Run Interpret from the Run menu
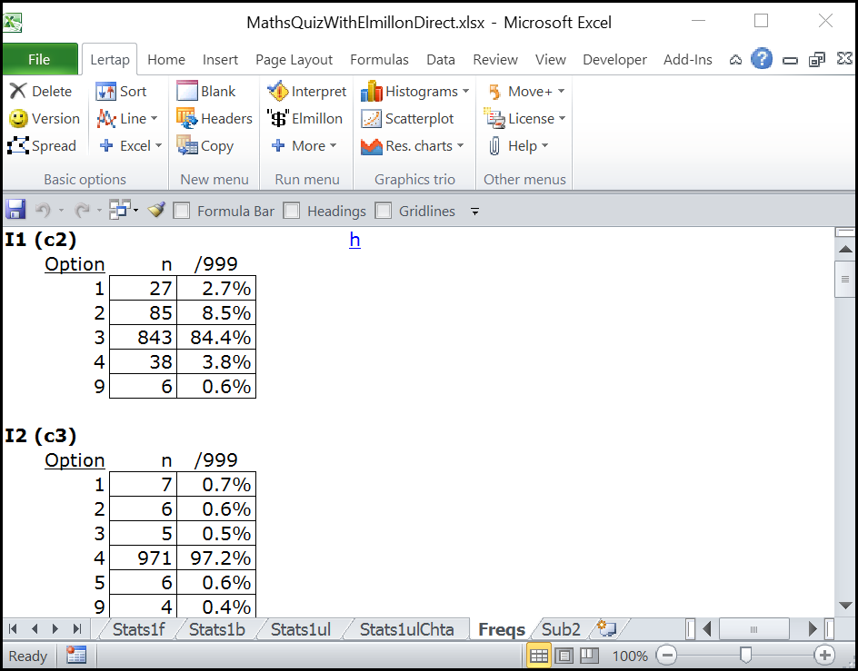The image size is (858, 671). tap(306, 91)
